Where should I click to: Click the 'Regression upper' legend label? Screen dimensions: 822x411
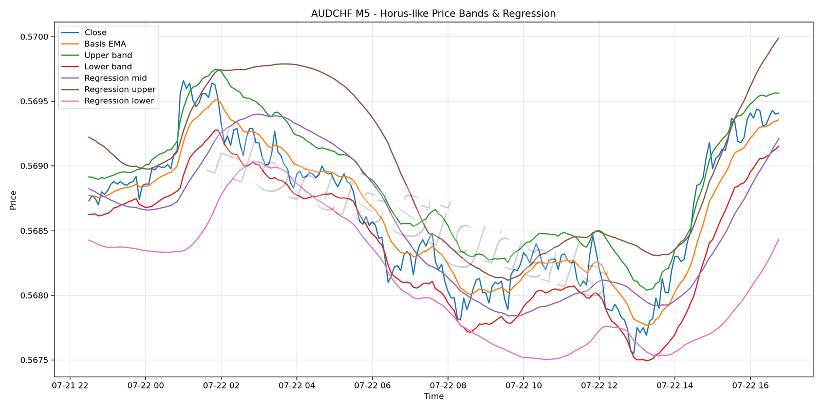120,89
